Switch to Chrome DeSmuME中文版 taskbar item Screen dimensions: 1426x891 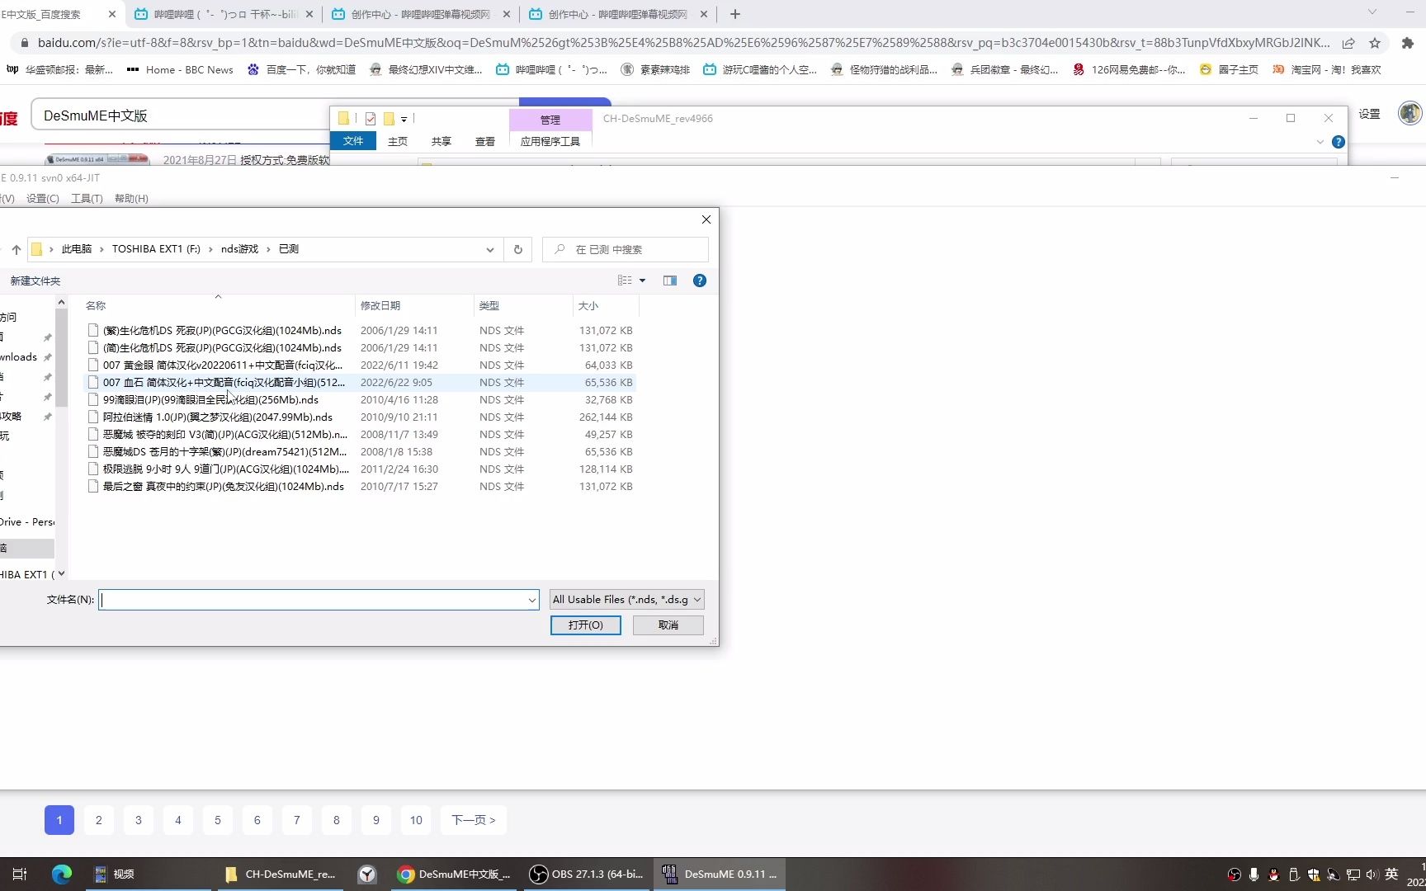[x=454, y=874]
